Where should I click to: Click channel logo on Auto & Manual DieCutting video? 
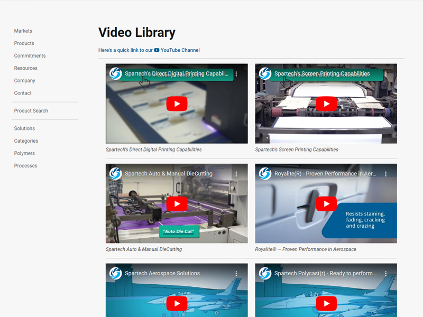[115, 174]
